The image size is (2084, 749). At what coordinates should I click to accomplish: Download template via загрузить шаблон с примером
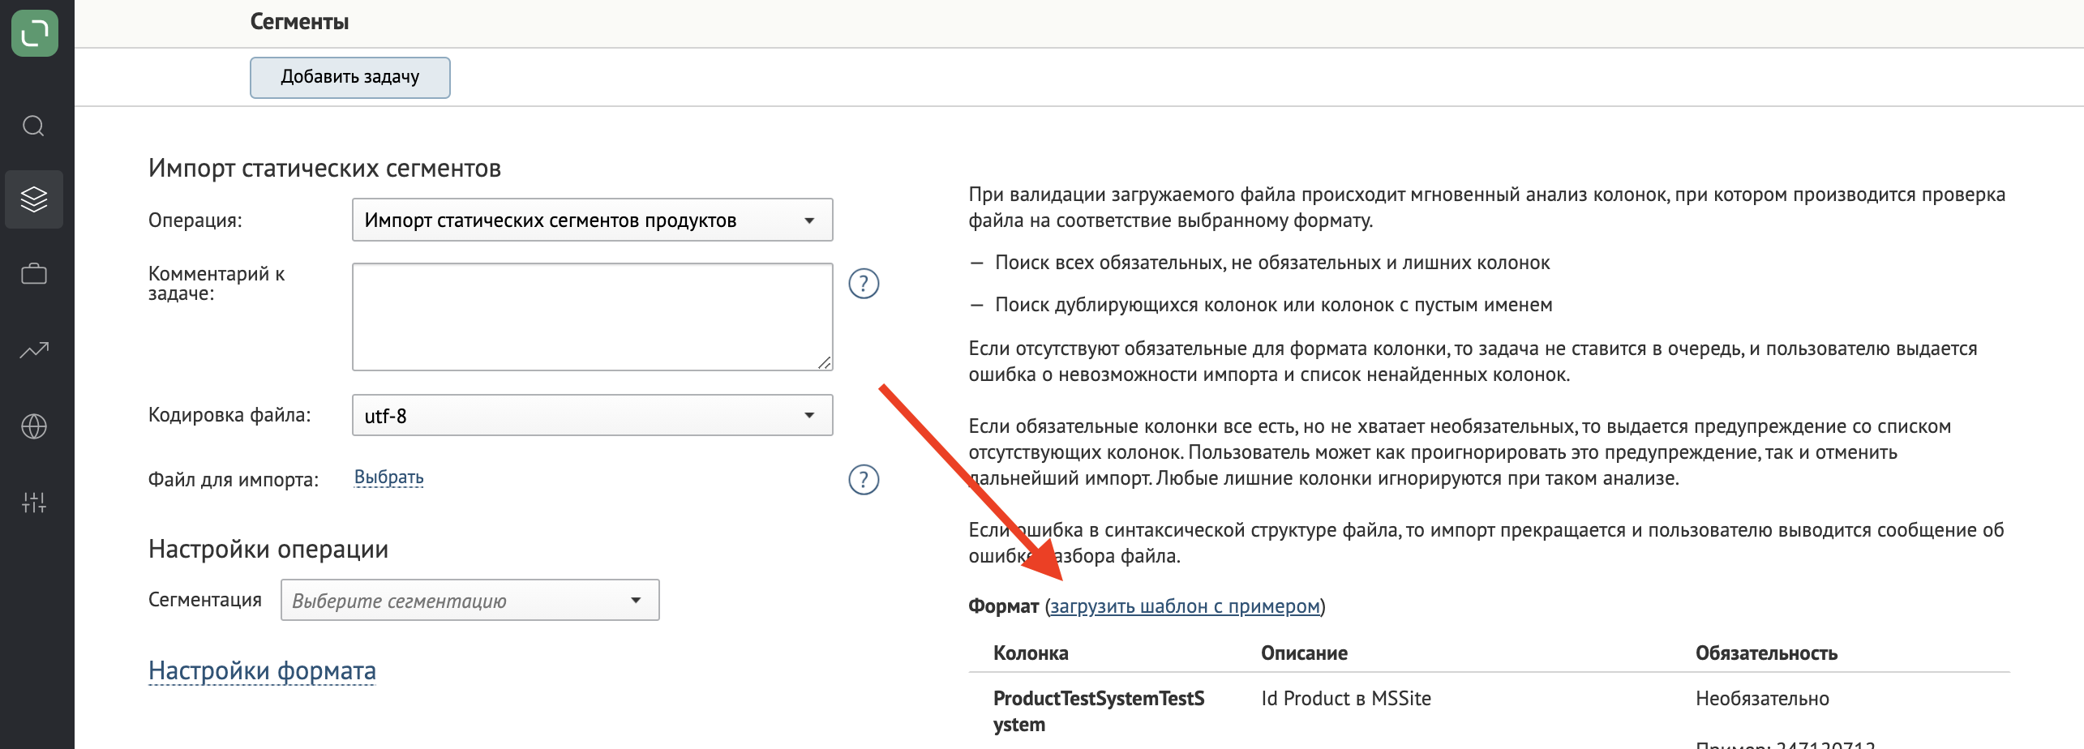pyautogui.click(x=1185, y=606)
